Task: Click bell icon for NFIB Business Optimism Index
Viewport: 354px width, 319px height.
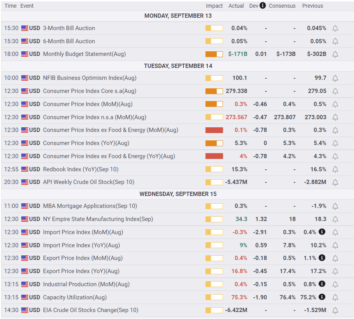Action: (x=335, y=78)
